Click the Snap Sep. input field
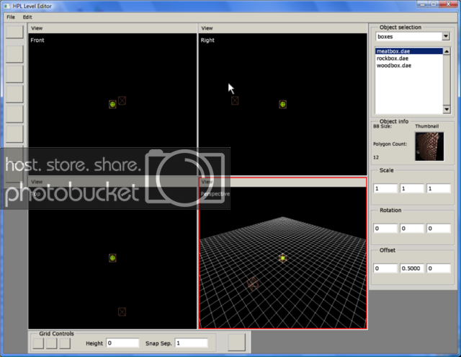The image size is (461, 357). tap(191, 343)
